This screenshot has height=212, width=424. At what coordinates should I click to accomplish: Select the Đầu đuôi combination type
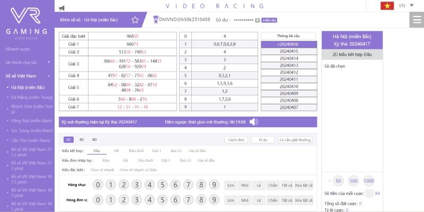[136, 151]
